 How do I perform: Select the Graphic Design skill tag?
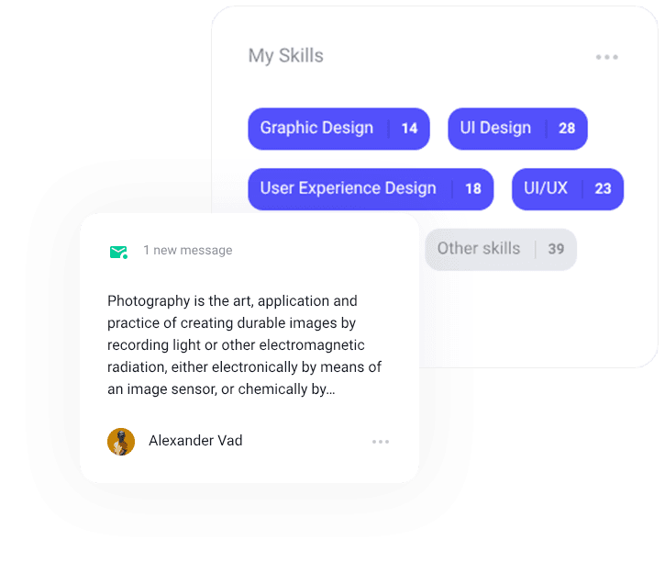[x=316, y=129]
